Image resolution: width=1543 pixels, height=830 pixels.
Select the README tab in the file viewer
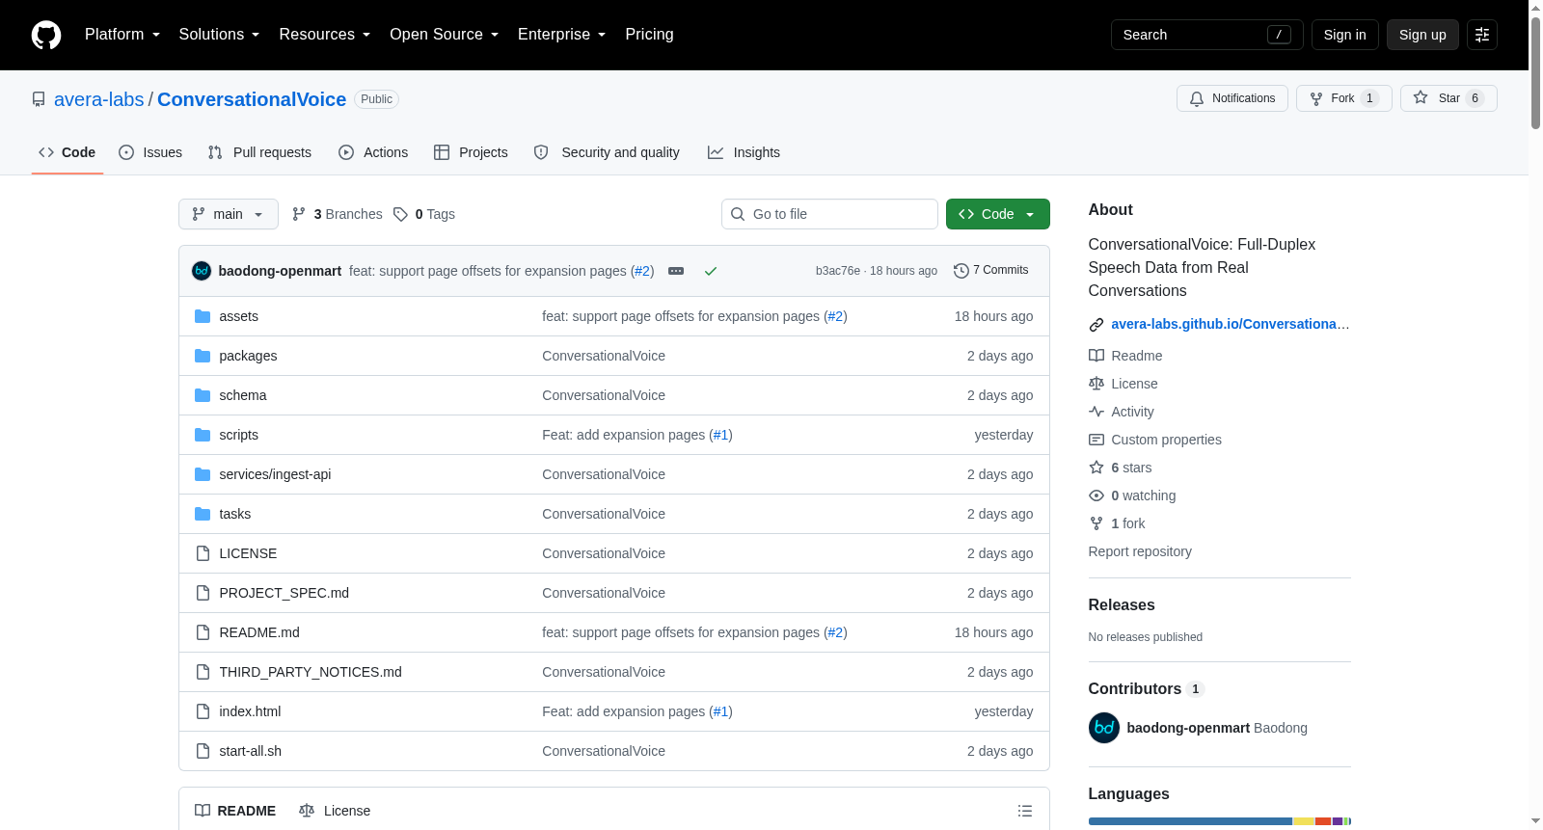[x=235, y=811]
